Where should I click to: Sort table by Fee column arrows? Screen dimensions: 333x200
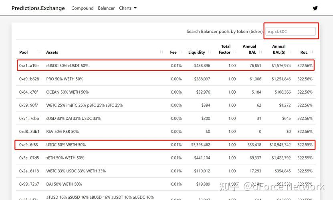pyautogui.click(x=181, y=52)
